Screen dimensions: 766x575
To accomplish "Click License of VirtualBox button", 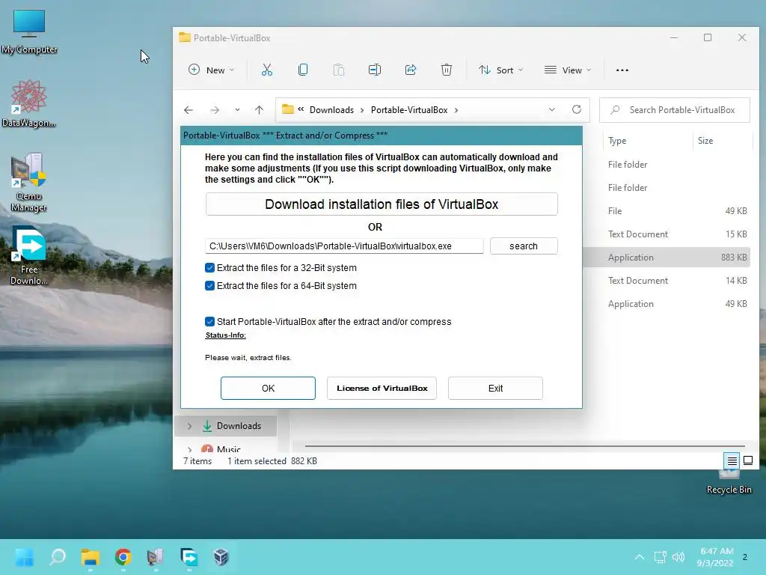I will (382, 389).
